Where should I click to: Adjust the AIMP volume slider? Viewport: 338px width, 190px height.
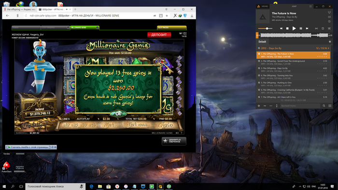(266, 28)
